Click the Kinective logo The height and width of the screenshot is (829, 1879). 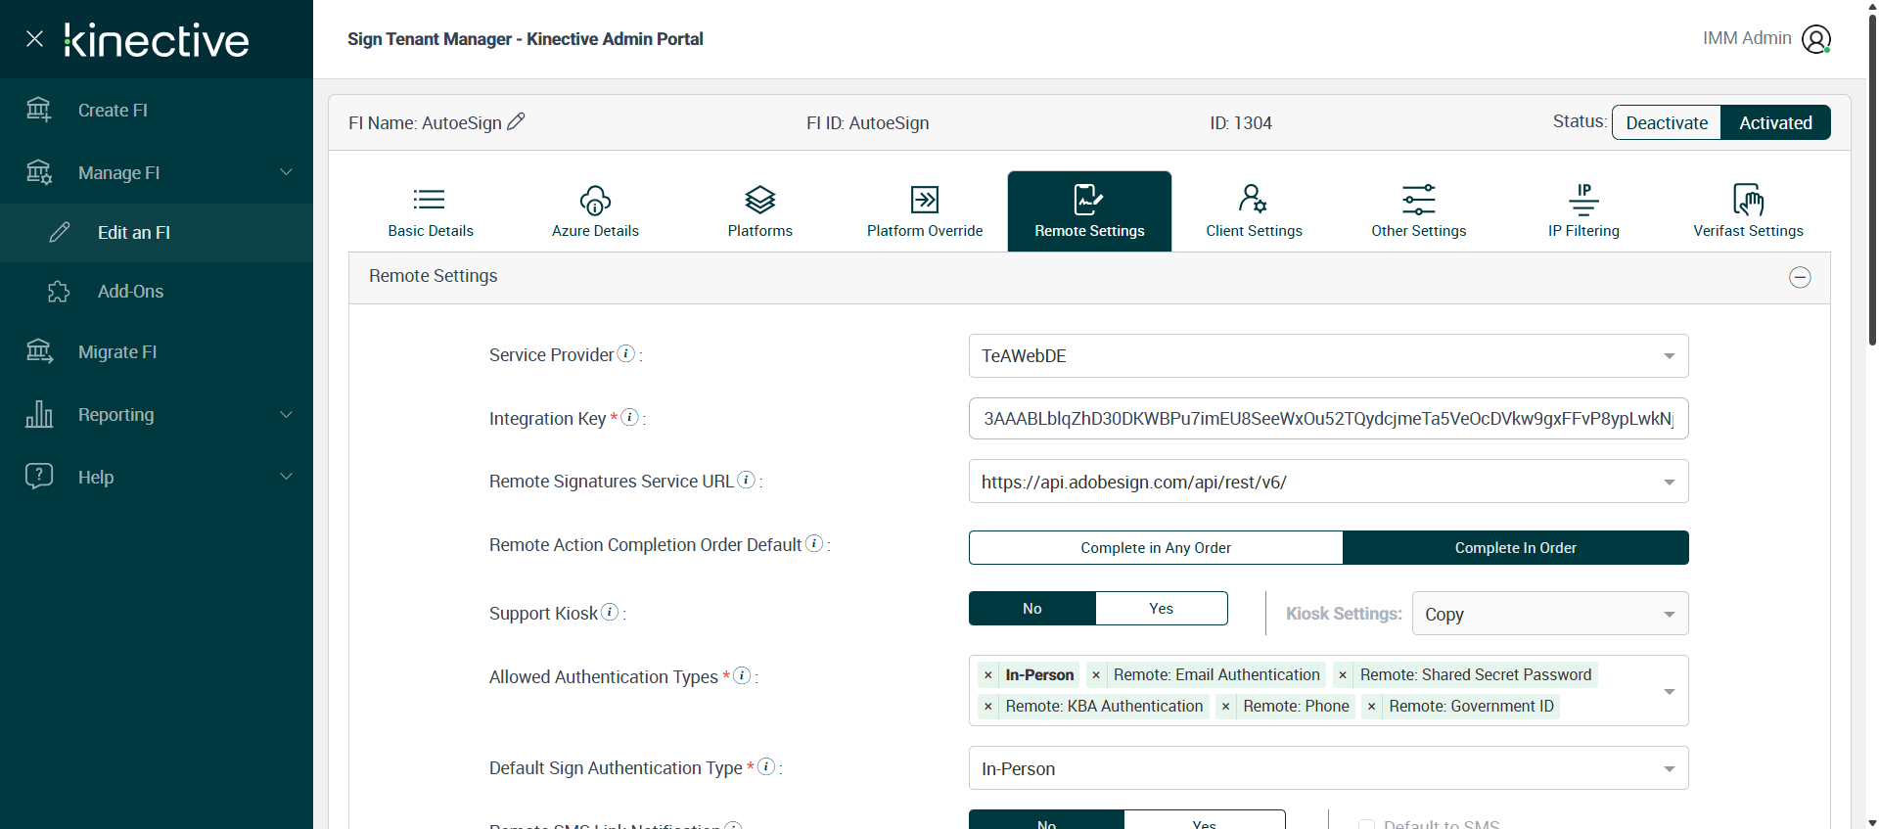157,40
